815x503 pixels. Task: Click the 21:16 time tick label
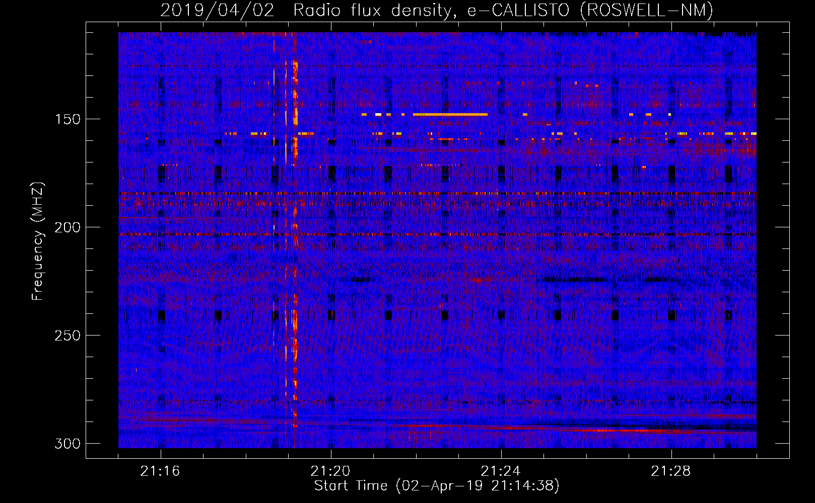[x=160, y=471]
